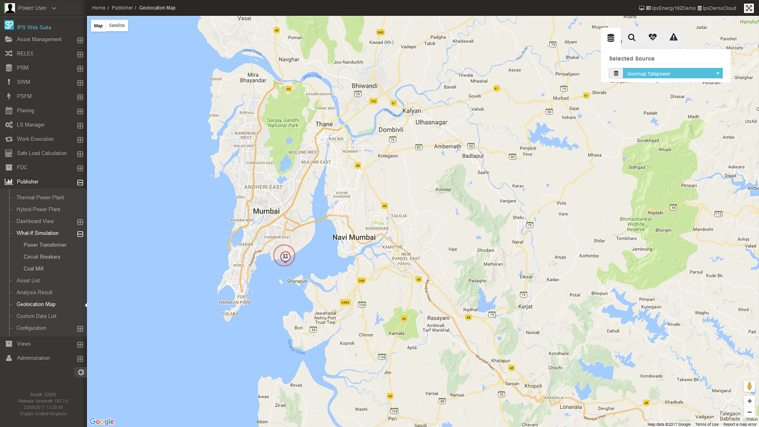The image size is (759, 427).
Task: Open Power Transformer simulation
Action: coord(45,245)
